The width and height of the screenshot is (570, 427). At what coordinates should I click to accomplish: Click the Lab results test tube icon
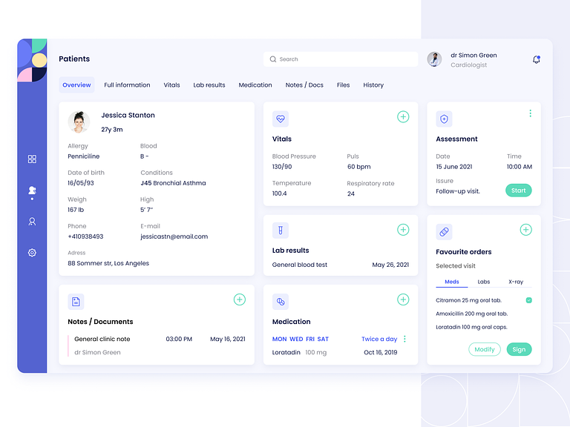(x=281, y=231)
